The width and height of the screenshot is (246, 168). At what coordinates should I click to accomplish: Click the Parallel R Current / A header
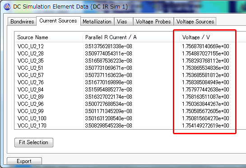(131, 37)
